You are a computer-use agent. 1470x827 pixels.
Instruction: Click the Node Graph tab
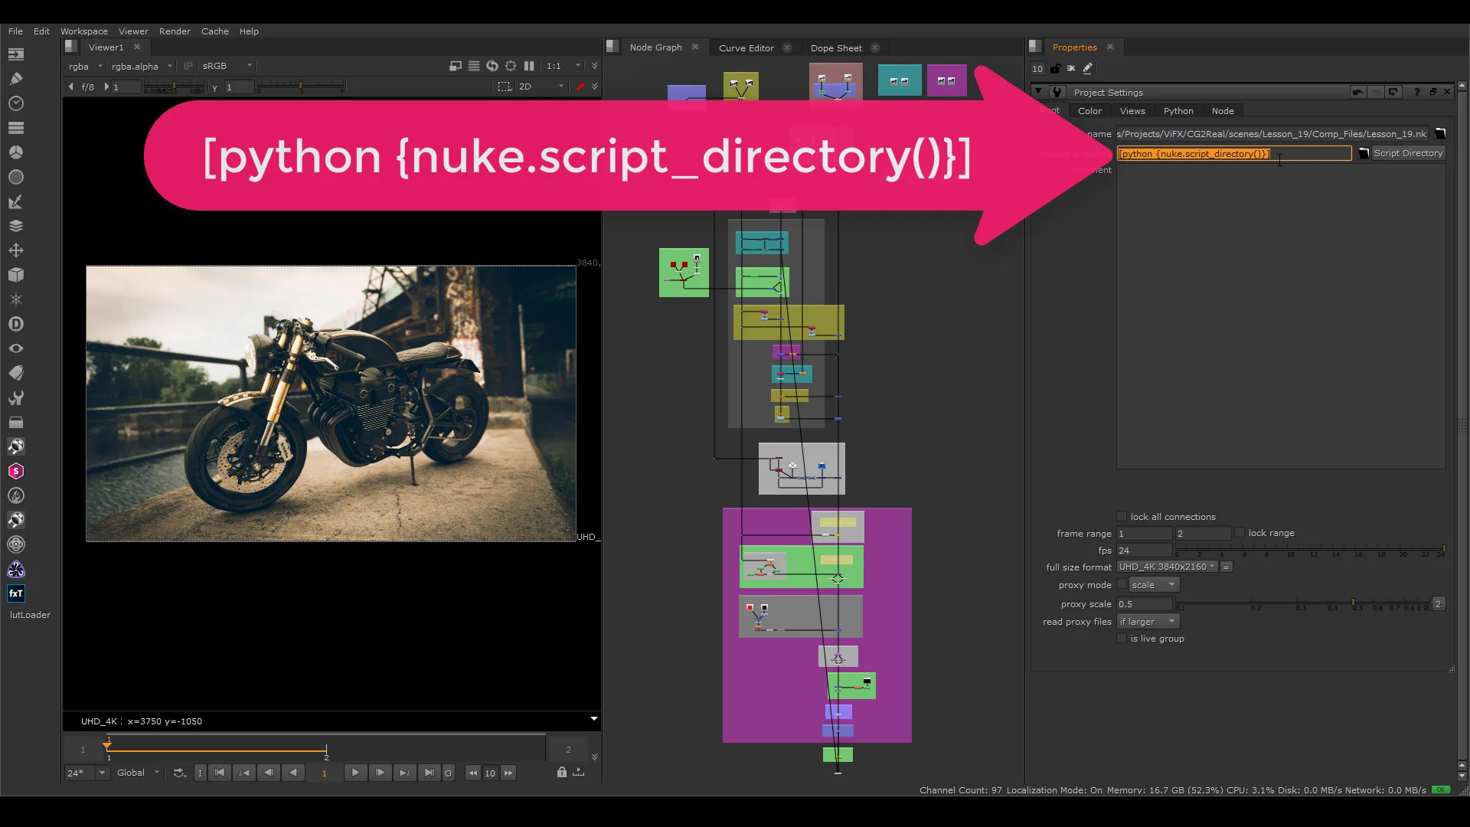[x=655, y=47]
